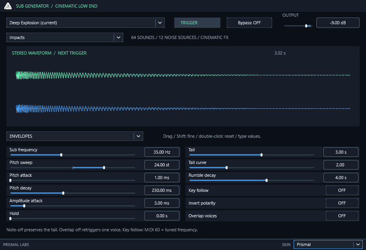Edit the 0.00 s hold field
366x250 pixels.
162,216
